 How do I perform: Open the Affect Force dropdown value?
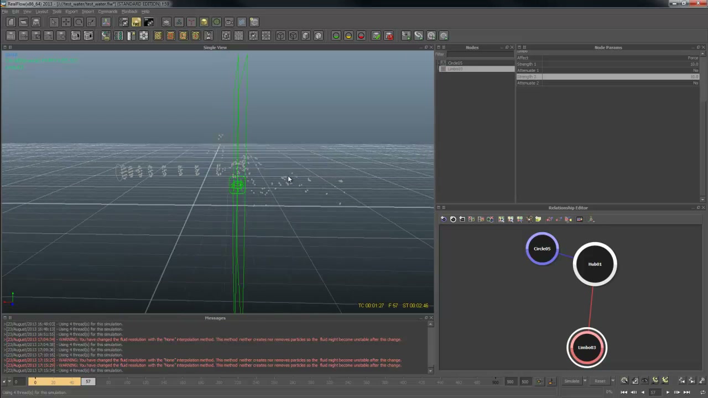pyautogui.click(x=693, y=58)
